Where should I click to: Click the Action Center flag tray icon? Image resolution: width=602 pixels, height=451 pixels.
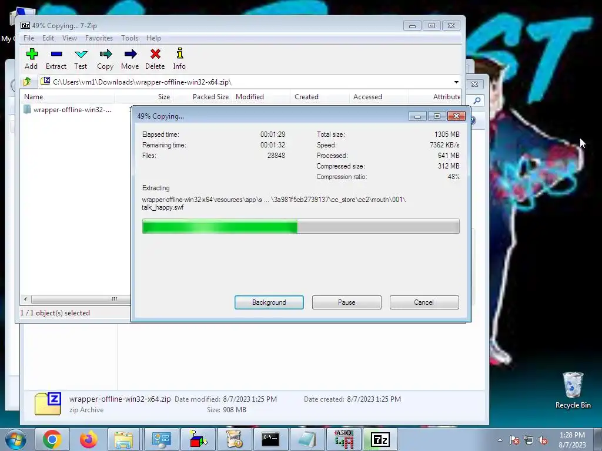[514, 440]
